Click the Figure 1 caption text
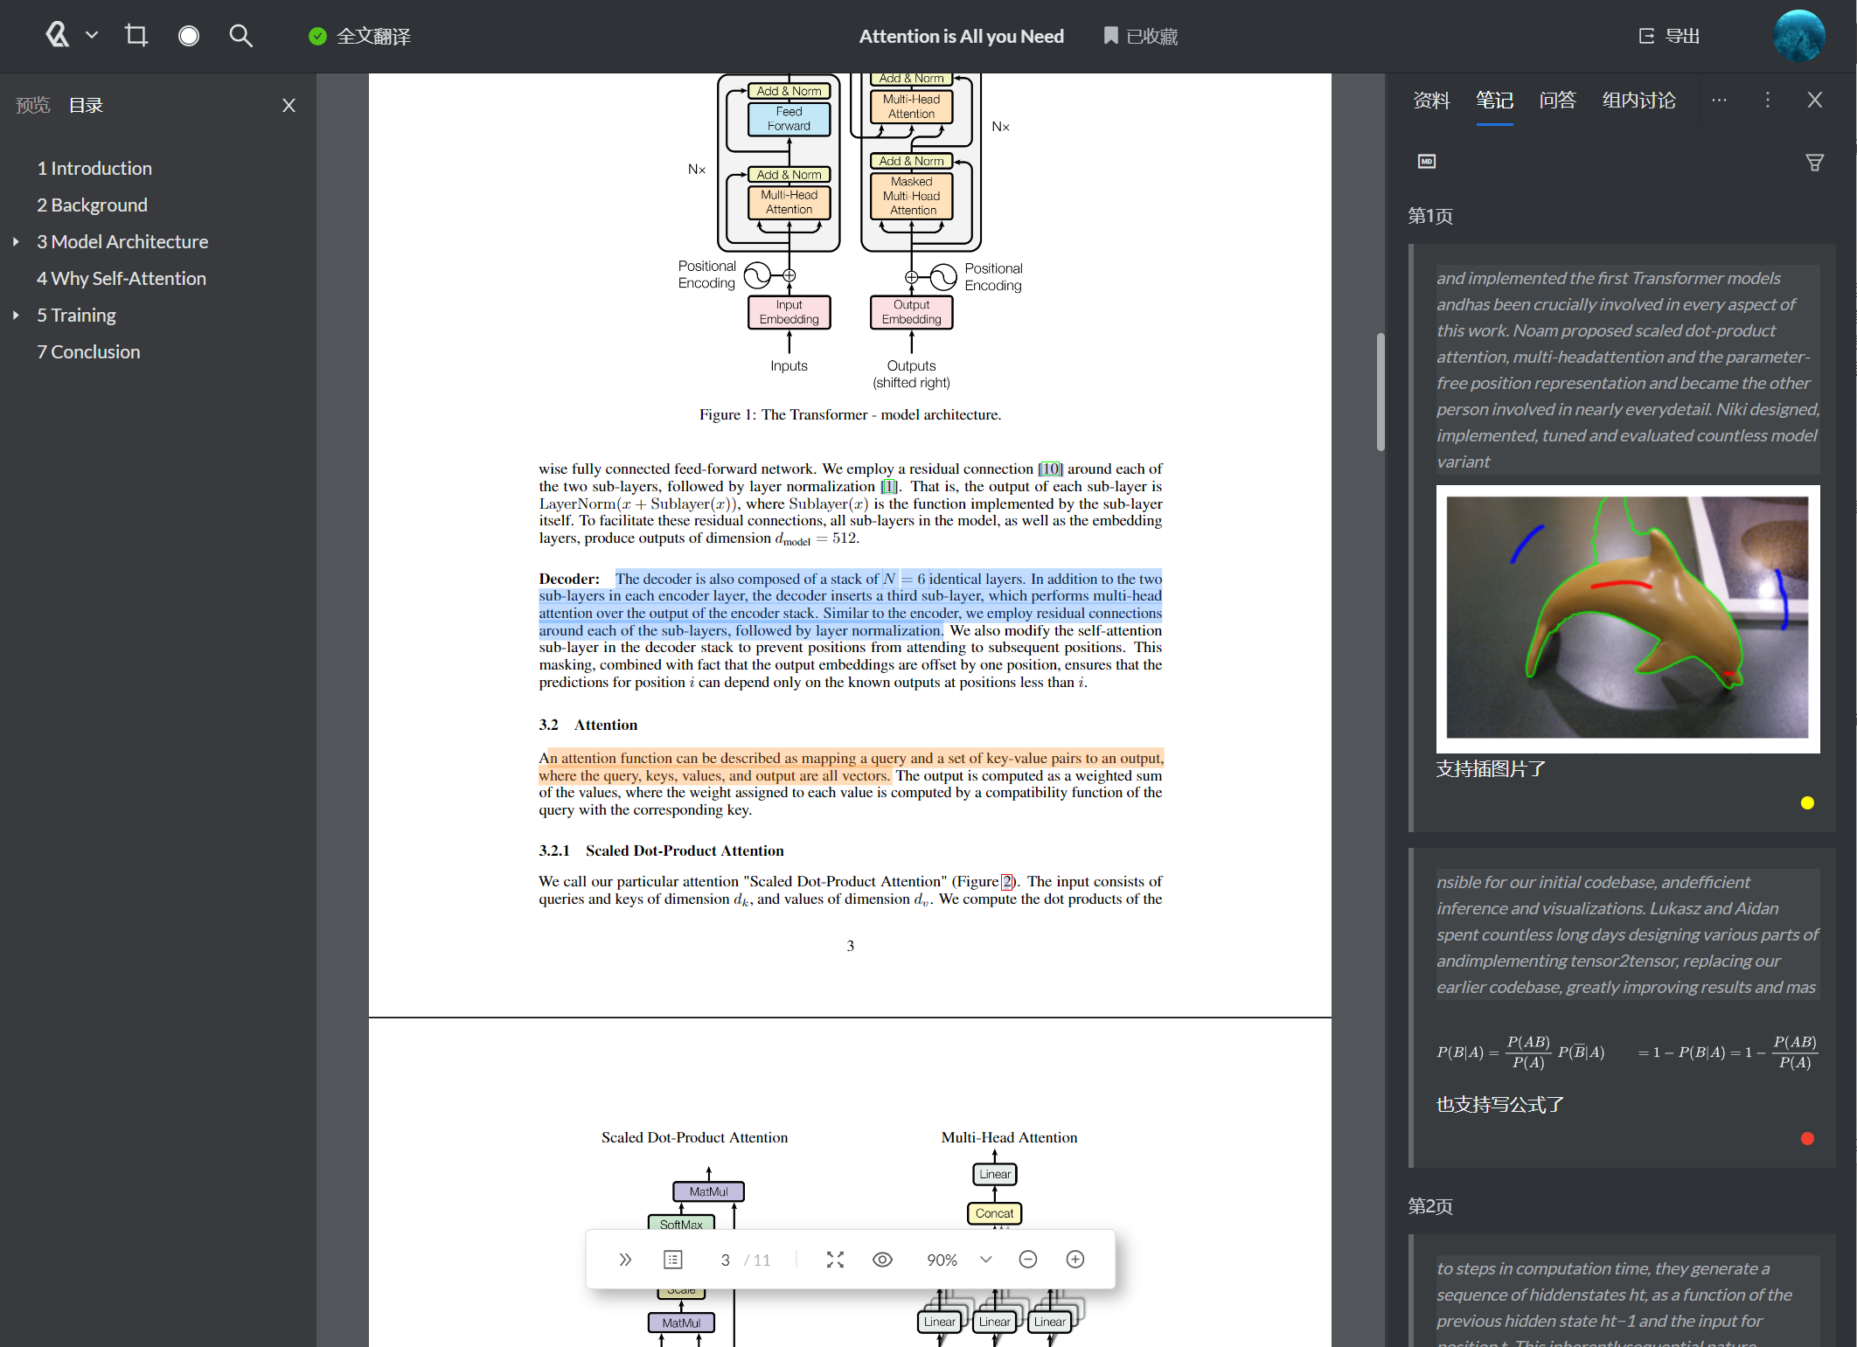Viewport: 1857px width, 1347px height. [x=850, y=414]
